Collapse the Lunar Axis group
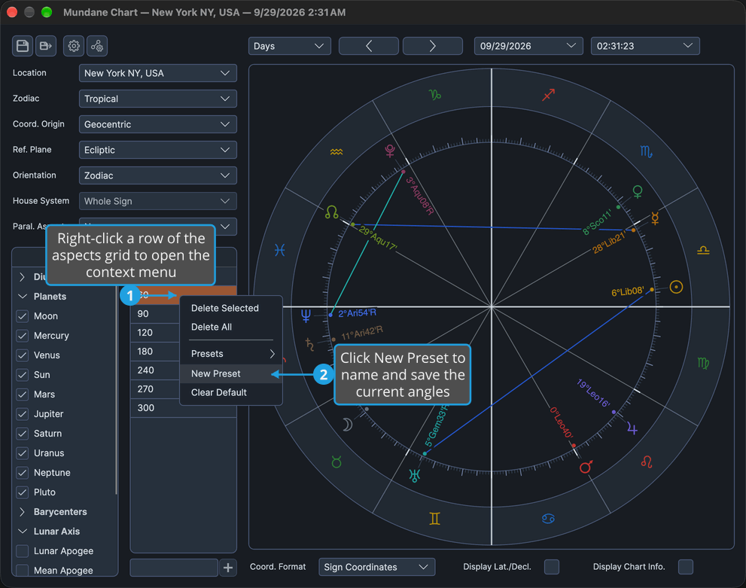 point(23,532)
